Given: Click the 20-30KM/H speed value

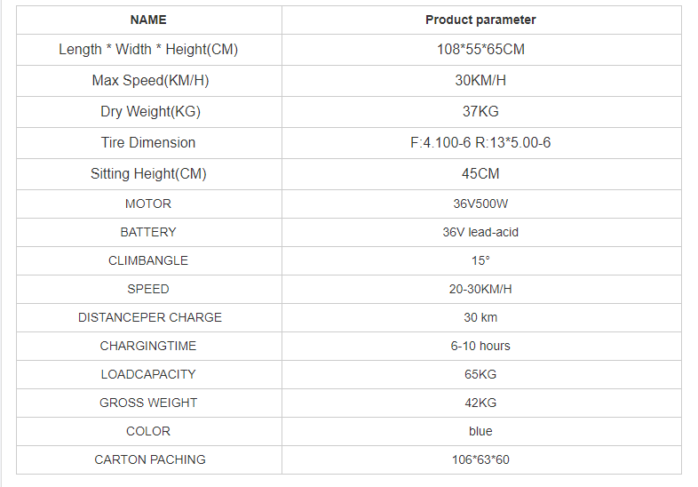Looking at the screenshot, I should [480, 289].
